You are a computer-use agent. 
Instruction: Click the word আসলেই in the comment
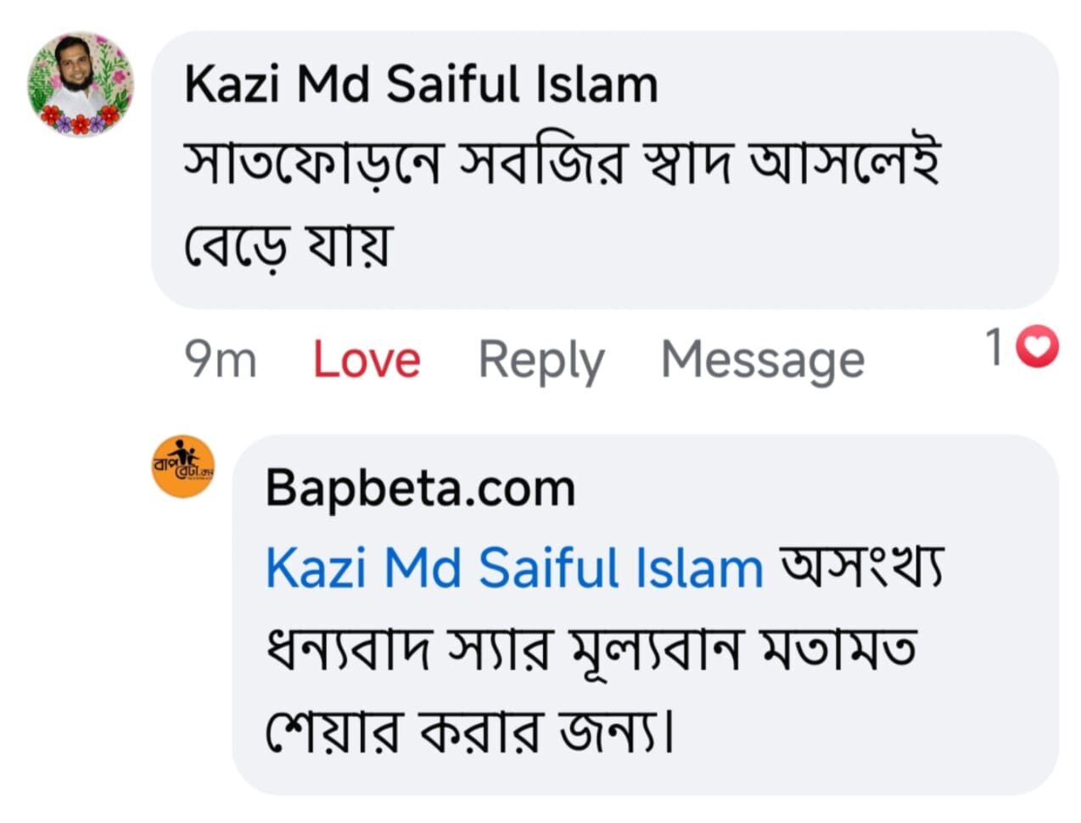[x=843, y=163]
